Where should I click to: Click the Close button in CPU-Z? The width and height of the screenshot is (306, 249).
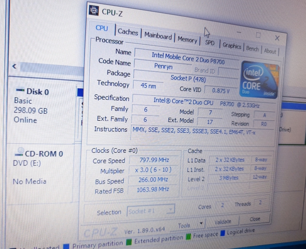(x=255, y=219)
